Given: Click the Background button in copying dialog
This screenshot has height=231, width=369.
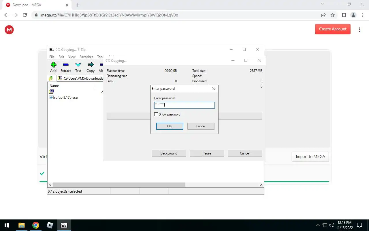Looking at the screenshot, I should click(169, 153).
